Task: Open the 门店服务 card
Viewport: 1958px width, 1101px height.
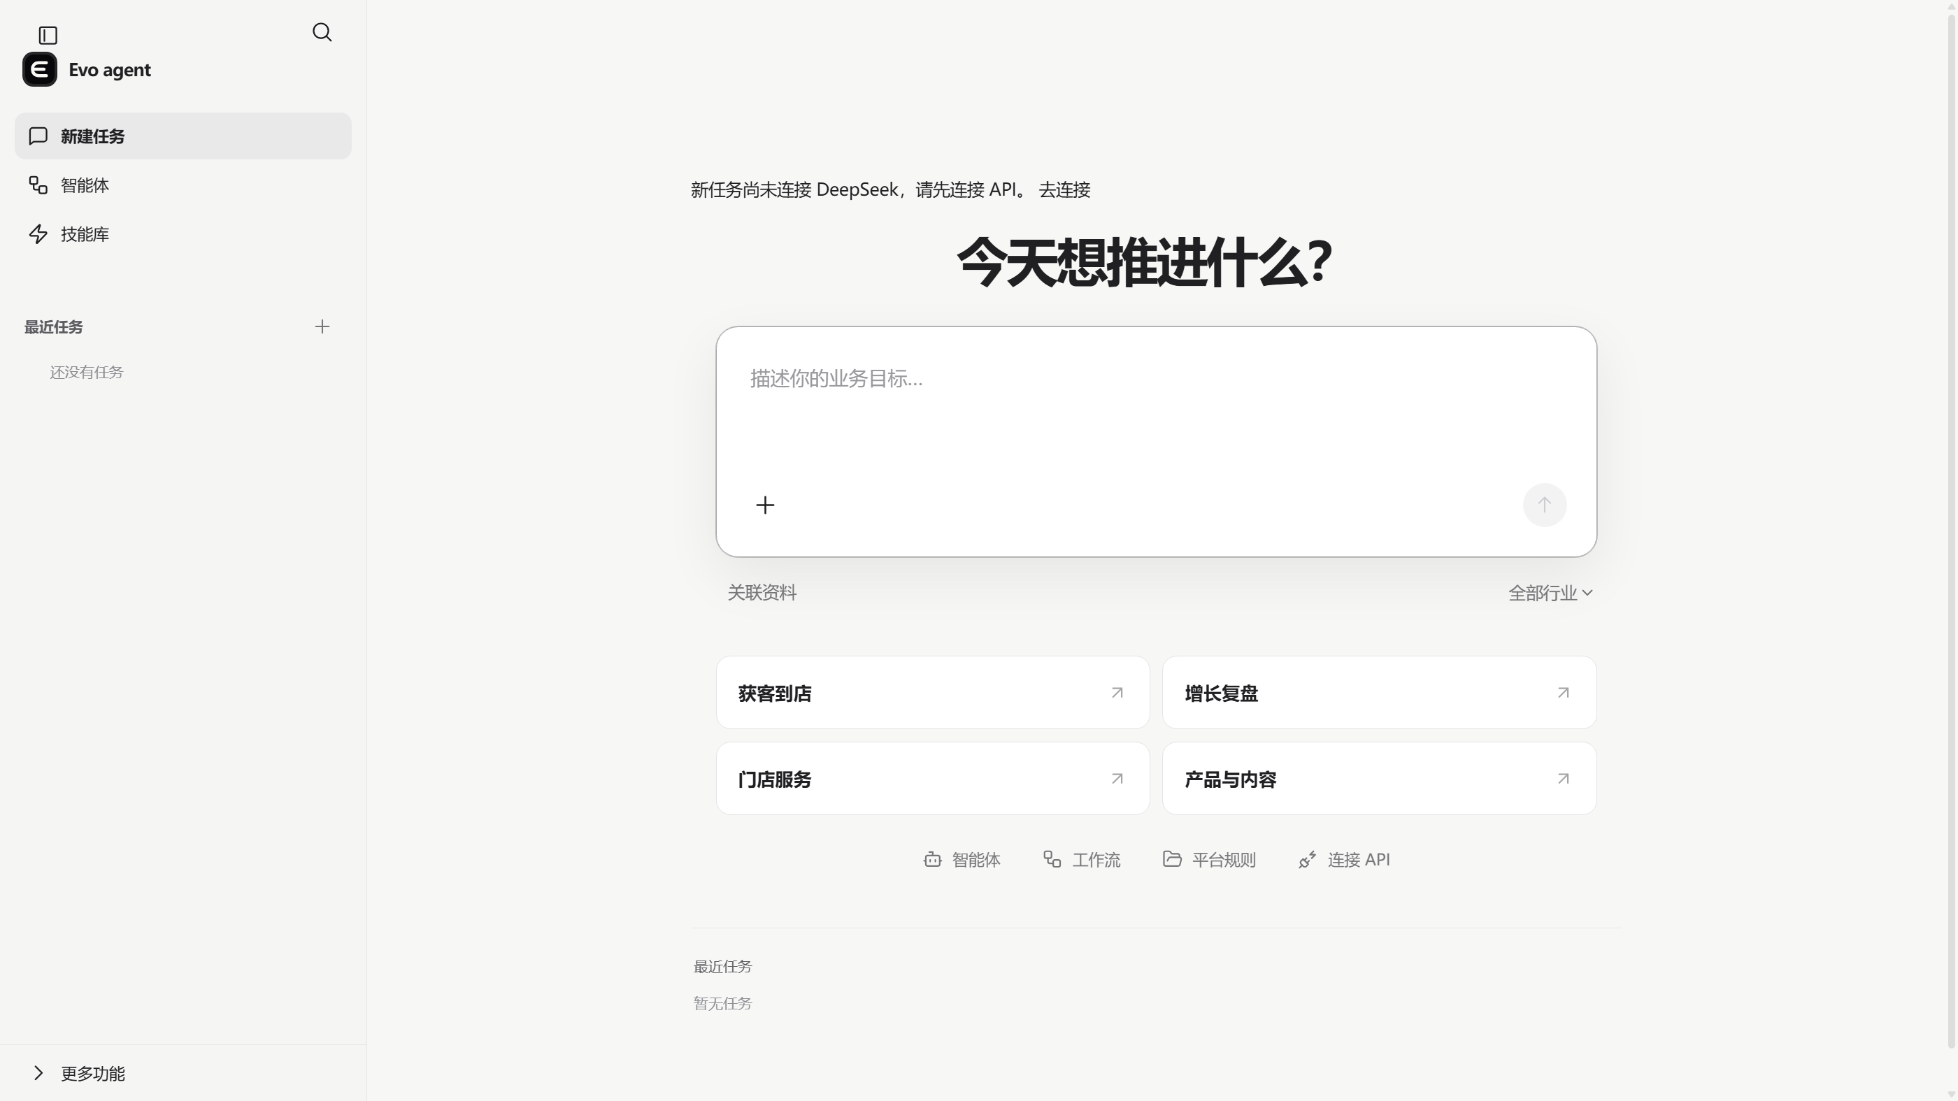Action: click(933, 779)
